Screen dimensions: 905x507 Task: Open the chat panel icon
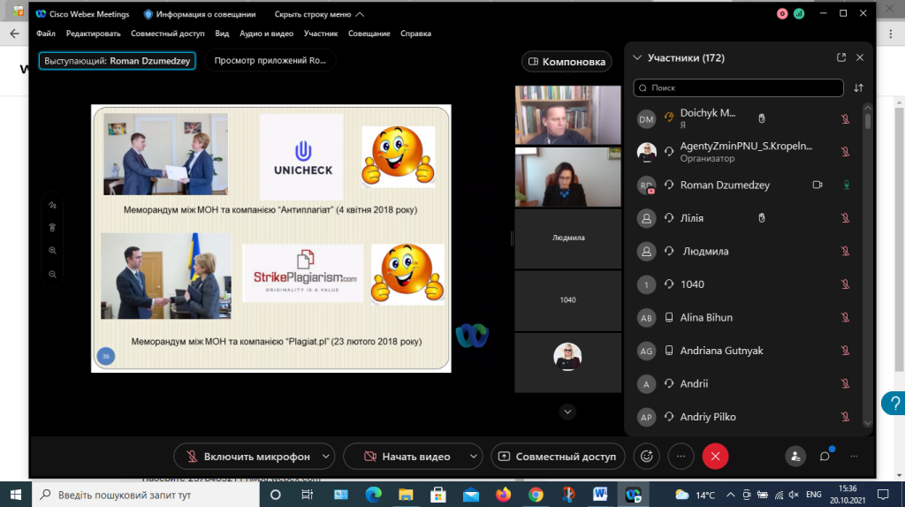[825, 457]
